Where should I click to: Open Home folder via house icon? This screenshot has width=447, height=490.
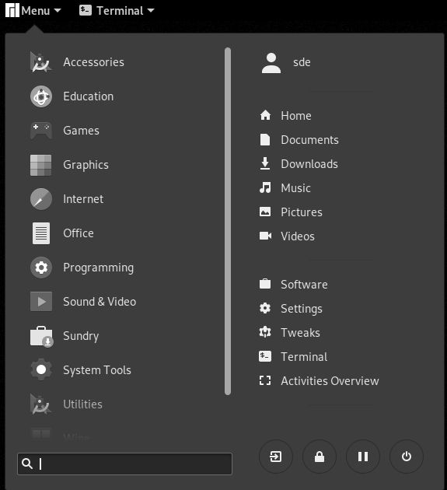point(265,115)
